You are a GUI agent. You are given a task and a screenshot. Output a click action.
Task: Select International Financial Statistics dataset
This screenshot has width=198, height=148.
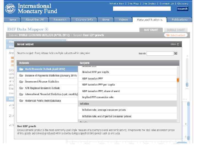point(48,94)
